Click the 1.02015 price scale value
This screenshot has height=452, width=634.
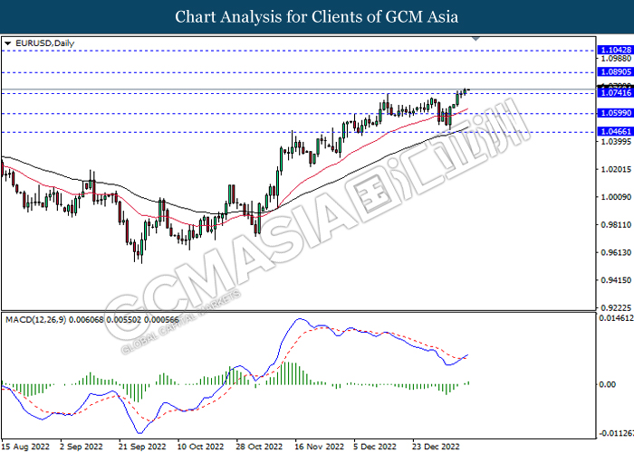(616, 169)
